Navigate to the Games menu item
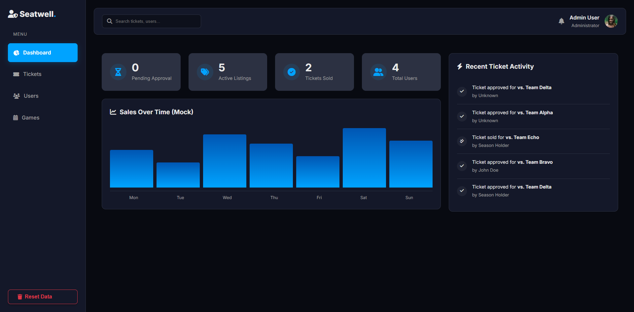The image size is (634, 312). (x=43, y=118)
